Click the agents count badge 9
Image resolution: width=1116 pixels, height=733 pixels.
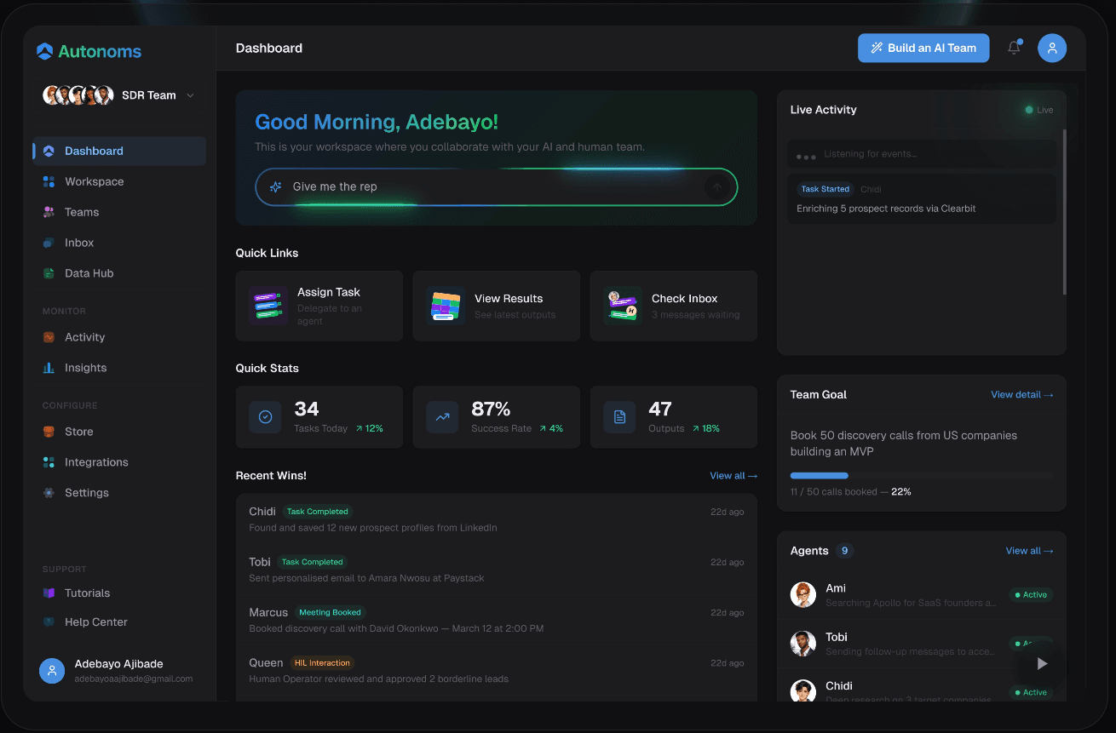pos(845,551)
